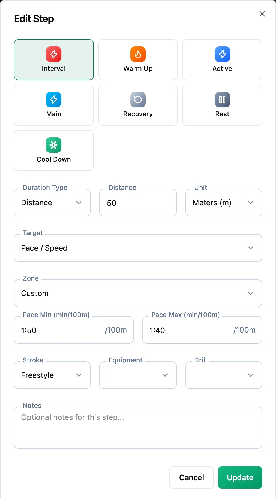Screen dimensions: 276x498
Task: Expand the Unit Meters dropdown
Action: point(224,203)
